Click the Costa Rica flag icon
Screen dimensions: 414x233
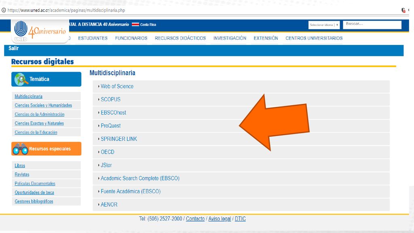(x=135, y=25)
